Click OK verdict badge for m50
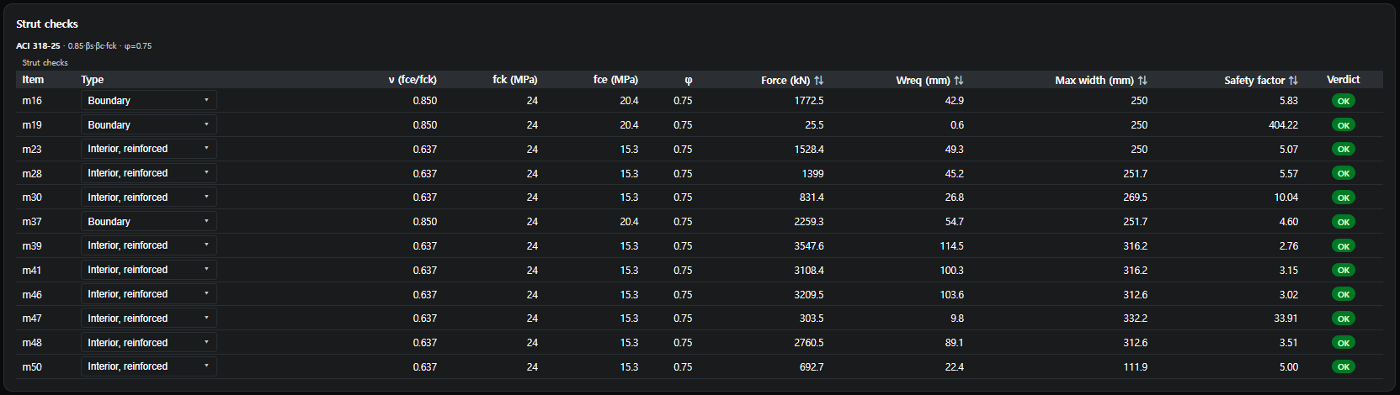Viewport: 1400px width, 395px height. click(x=1344, y=366)
